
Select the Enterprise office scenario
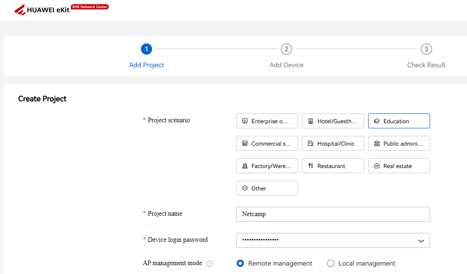267,121
